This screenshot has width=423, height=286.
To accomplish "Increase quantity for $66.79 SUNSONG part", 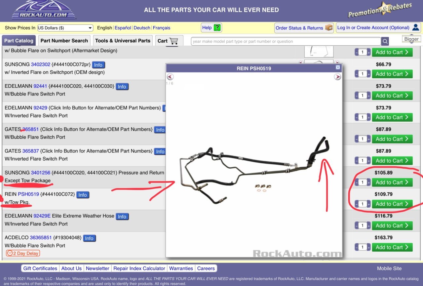I will (x=369, y=74).
